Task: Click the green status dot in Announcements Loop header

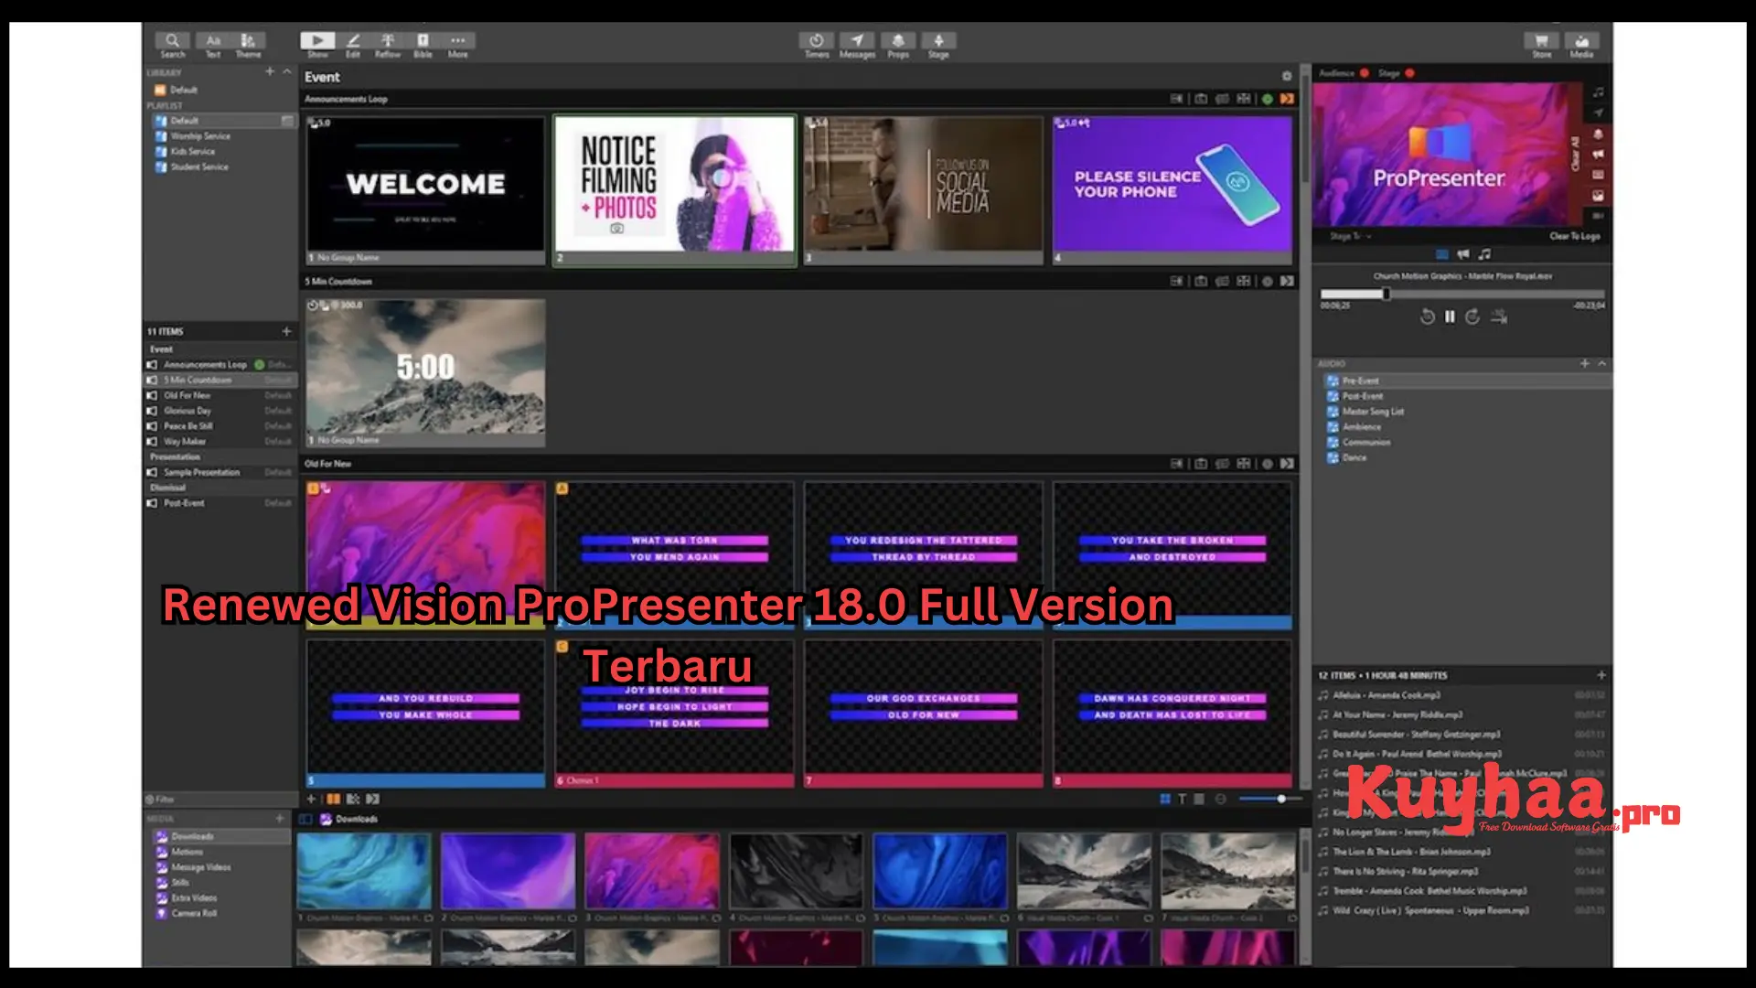Action: (x=1268, y=99)
